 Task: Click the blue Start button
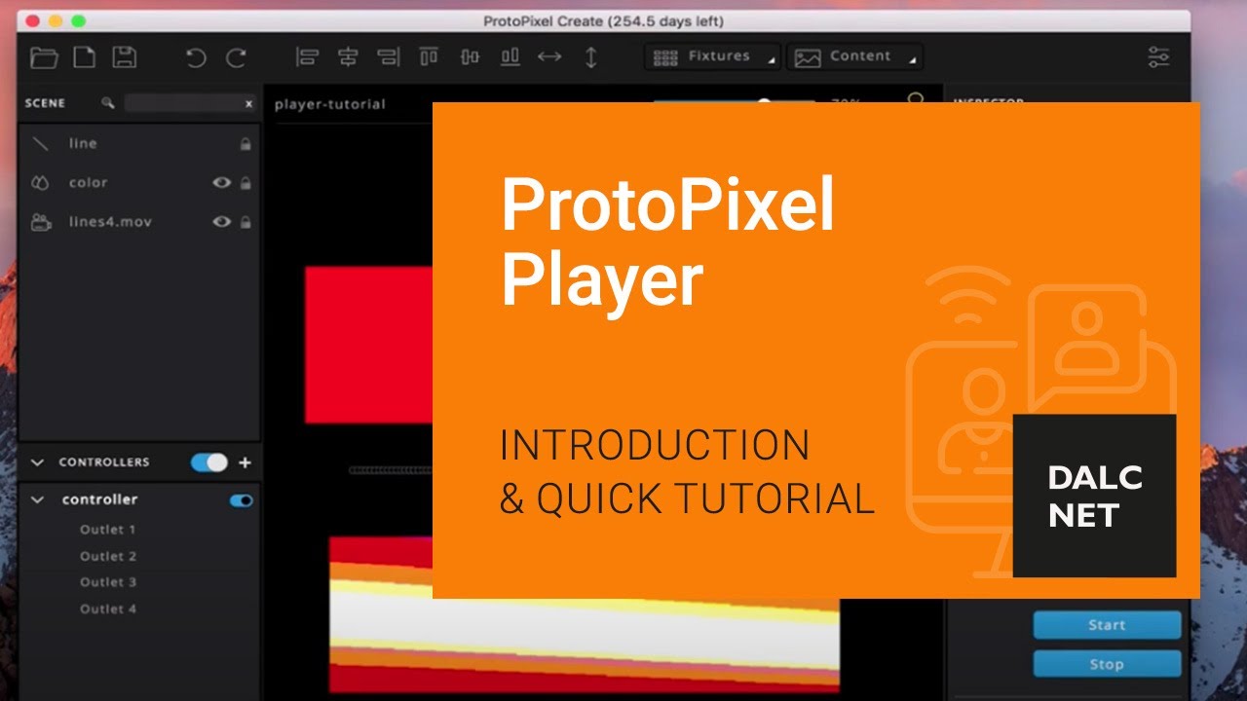click(x=1107, y=625)
